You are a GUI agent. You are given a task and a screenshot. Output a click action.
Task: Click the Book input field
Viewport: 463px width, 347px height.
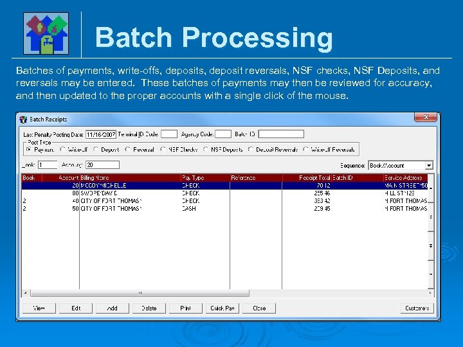click(48, 165)
